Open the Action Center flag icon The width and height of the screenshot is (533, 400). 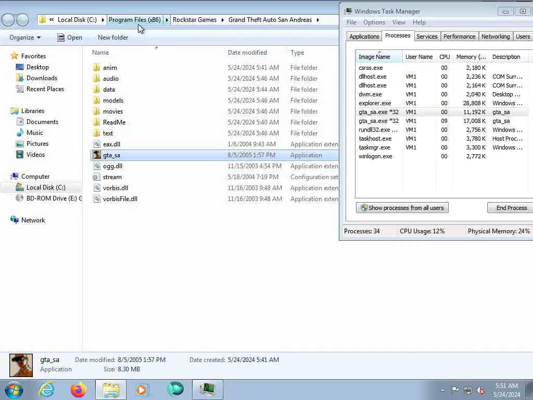(455, 390)
